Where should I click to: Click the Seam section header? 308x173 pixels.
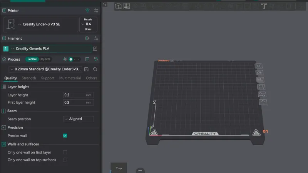click(x=12, y=111)
